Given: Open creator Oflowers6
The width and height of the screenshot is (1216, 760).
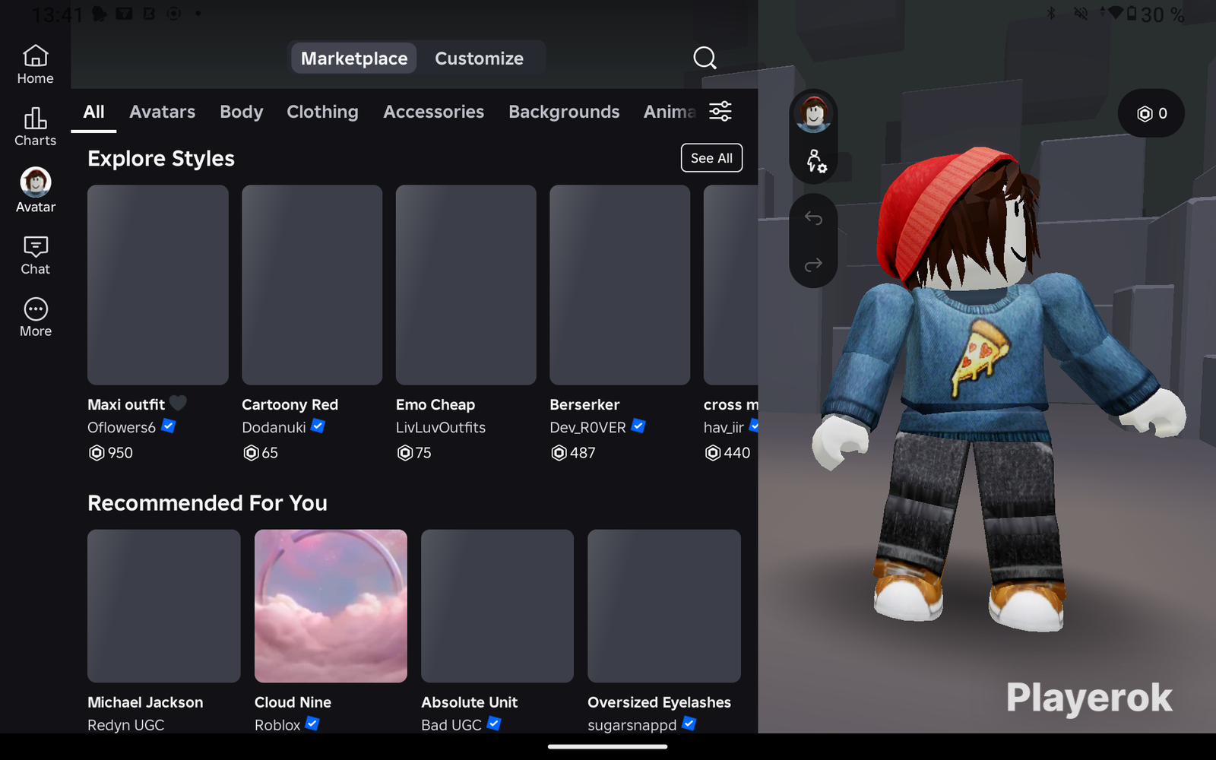Looking at the screenshot, I should tap(122, 427).
